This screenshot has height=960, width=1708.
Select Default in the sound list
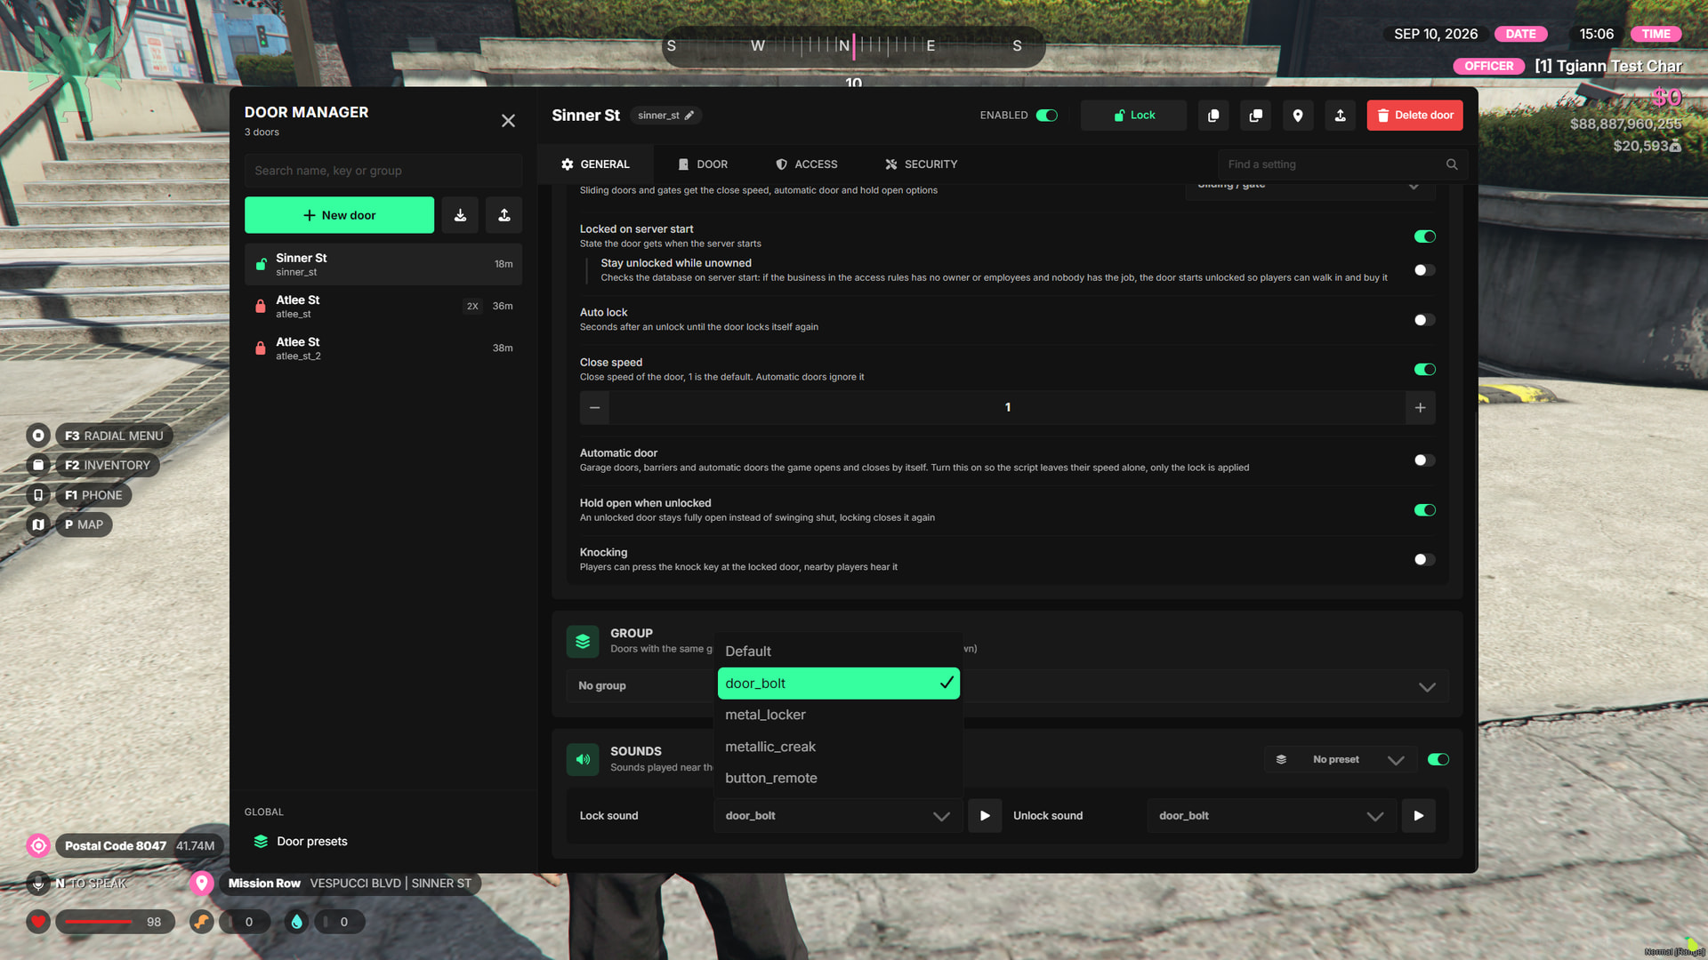[838, 652]
